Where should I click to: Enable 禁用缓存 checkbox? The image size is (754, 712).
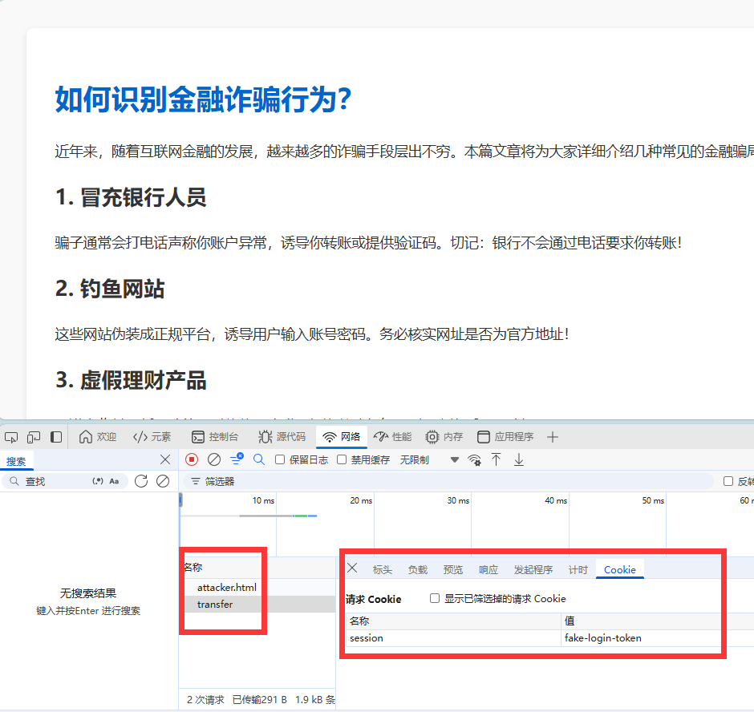click(x=342, y=459)
